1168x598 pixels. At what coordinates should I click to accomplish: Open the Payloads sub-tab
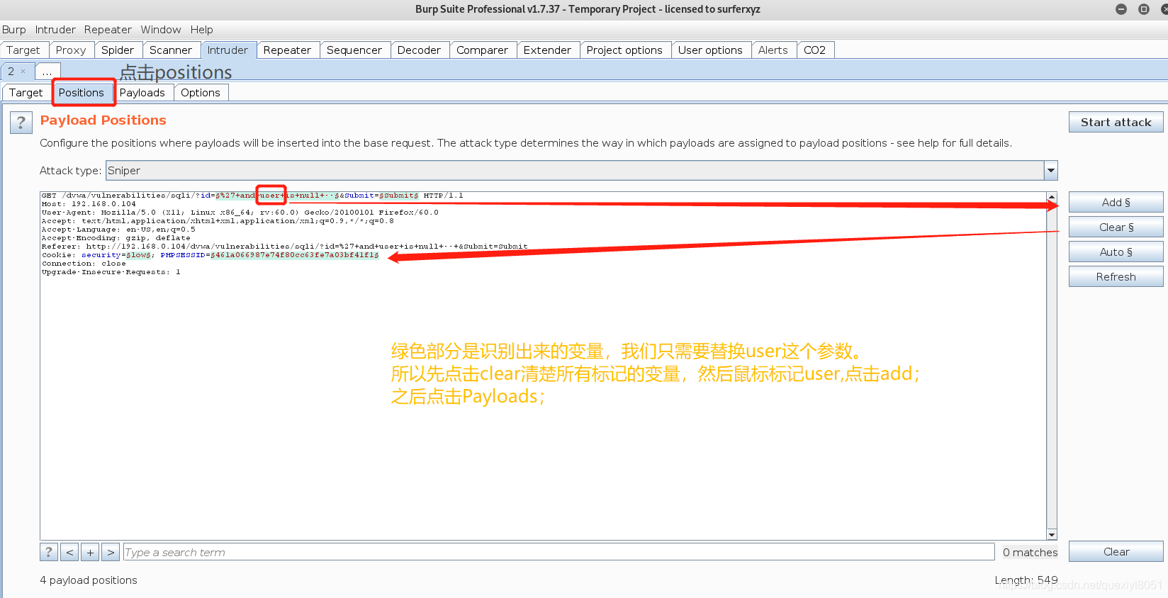pos(142,92)
